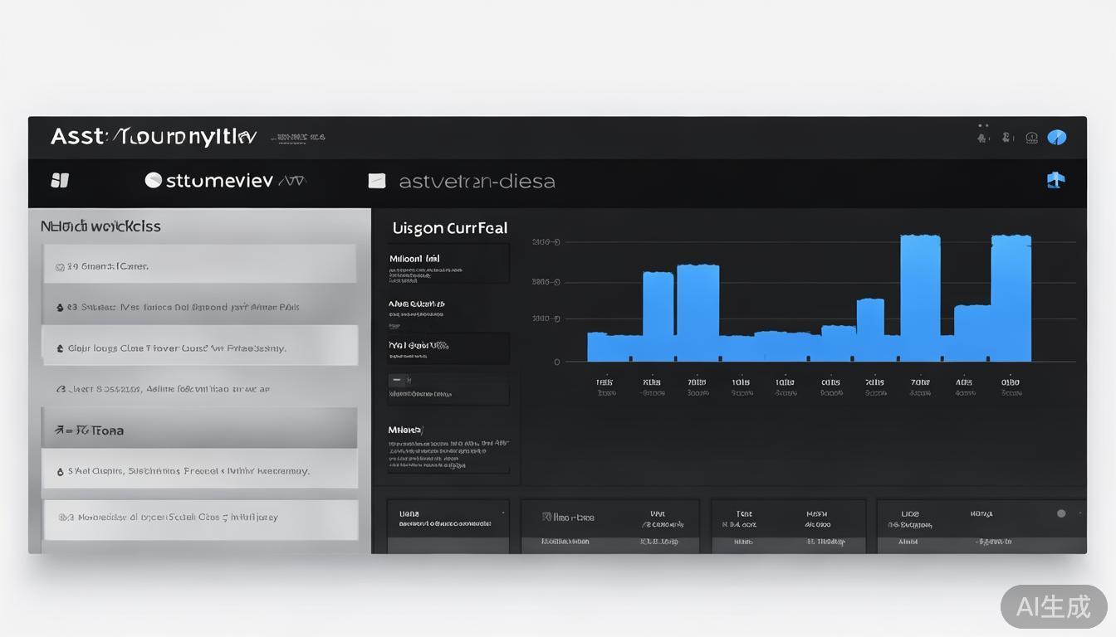Click the second small icon in the top-right header group
The height and width of the screenshot is (637, 1116).
pos(1006,138)
